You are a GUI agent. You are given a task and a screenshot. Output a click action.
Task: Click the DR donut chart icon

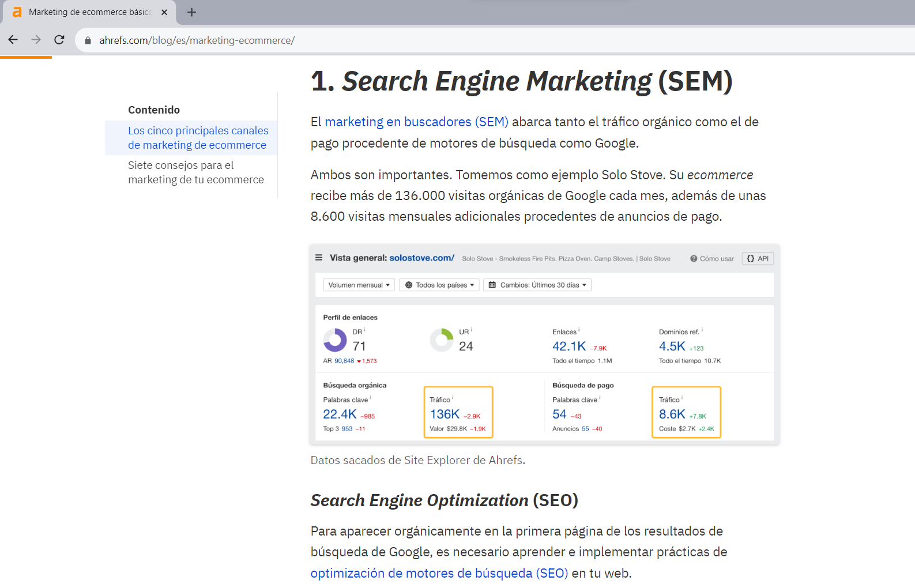point(335,340)
